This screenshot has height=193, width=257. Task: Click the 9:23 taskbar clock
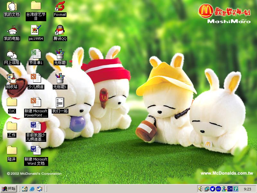pyautogui.click(x=247, y=189)
